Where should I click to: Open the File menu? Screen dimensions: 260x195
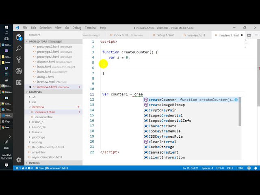pos(25,28)
